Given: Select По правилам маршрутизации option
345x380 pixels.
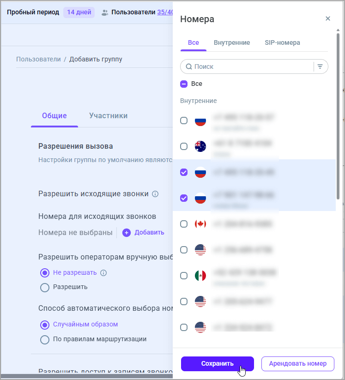Looking at the screenshot, I should coord(45,339).
